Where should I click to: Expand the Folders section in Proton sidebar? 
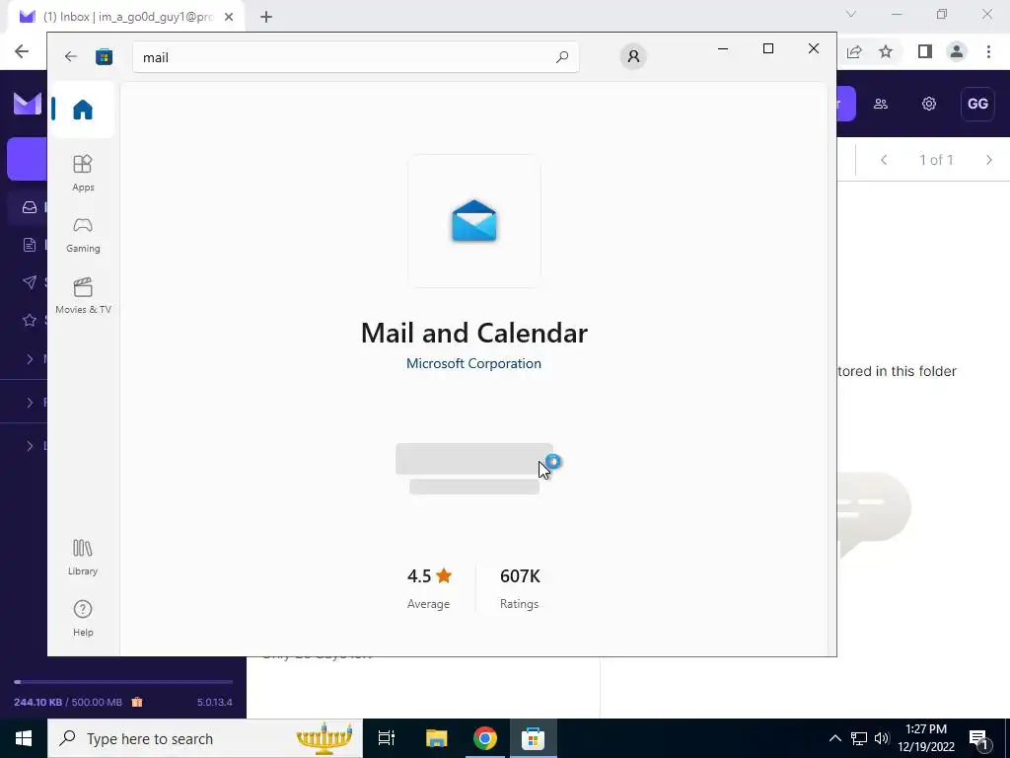click(30, 403)
